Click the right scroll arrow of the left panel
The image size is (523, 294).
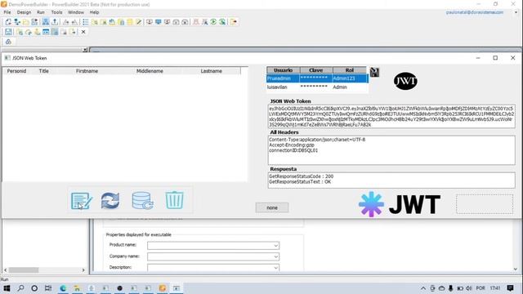pos(83,270)
